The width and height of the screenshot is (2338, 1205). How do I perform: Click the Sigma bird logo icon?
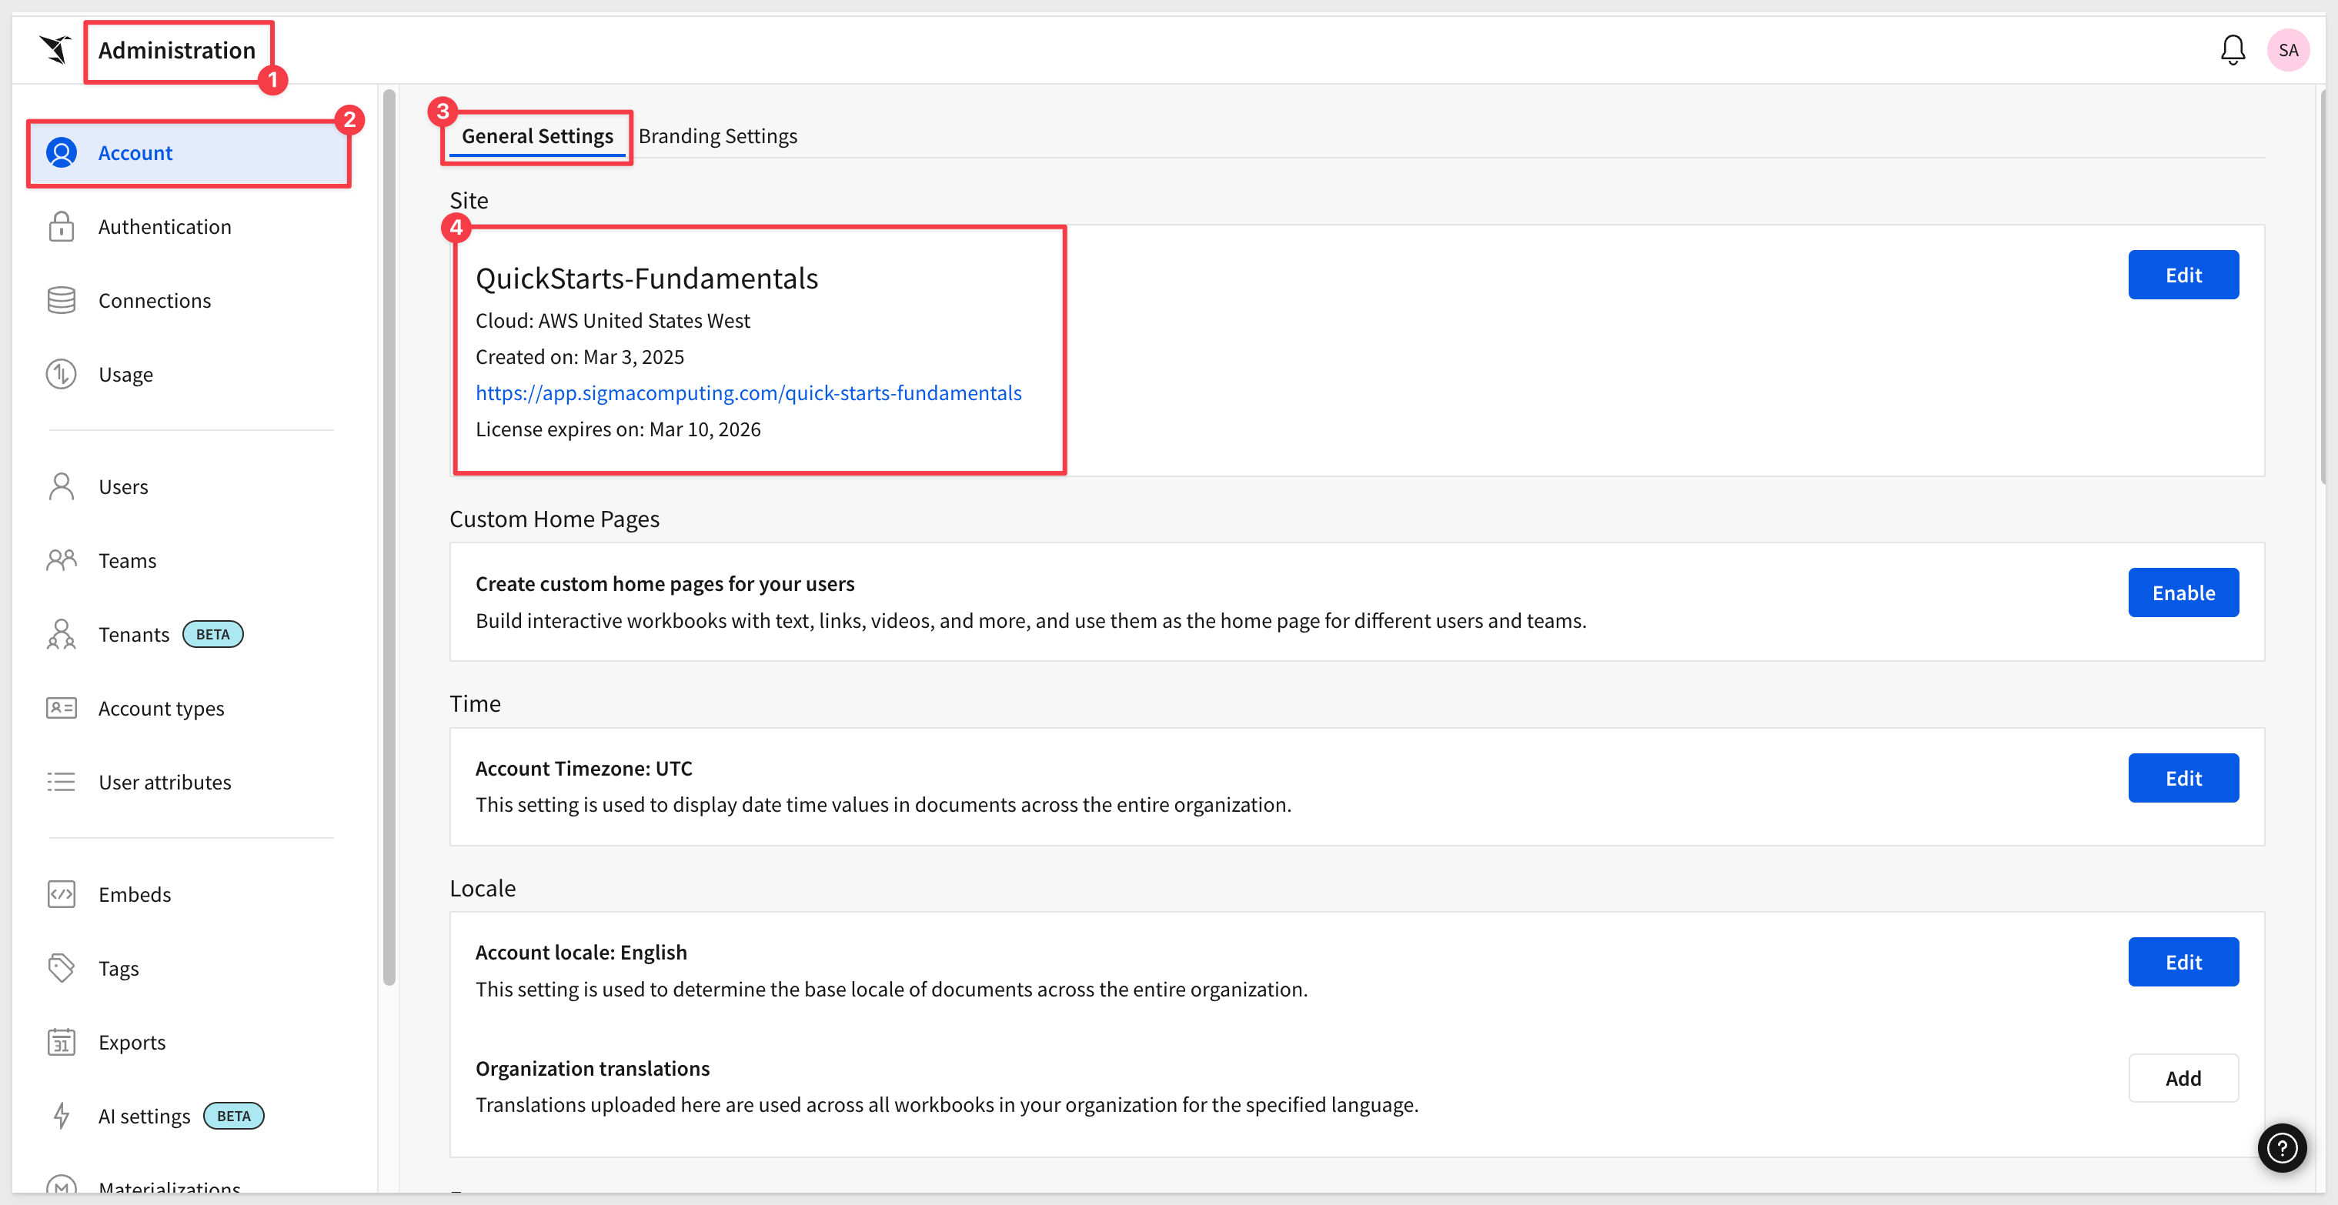pyautogui.click(x=56, y=49)
